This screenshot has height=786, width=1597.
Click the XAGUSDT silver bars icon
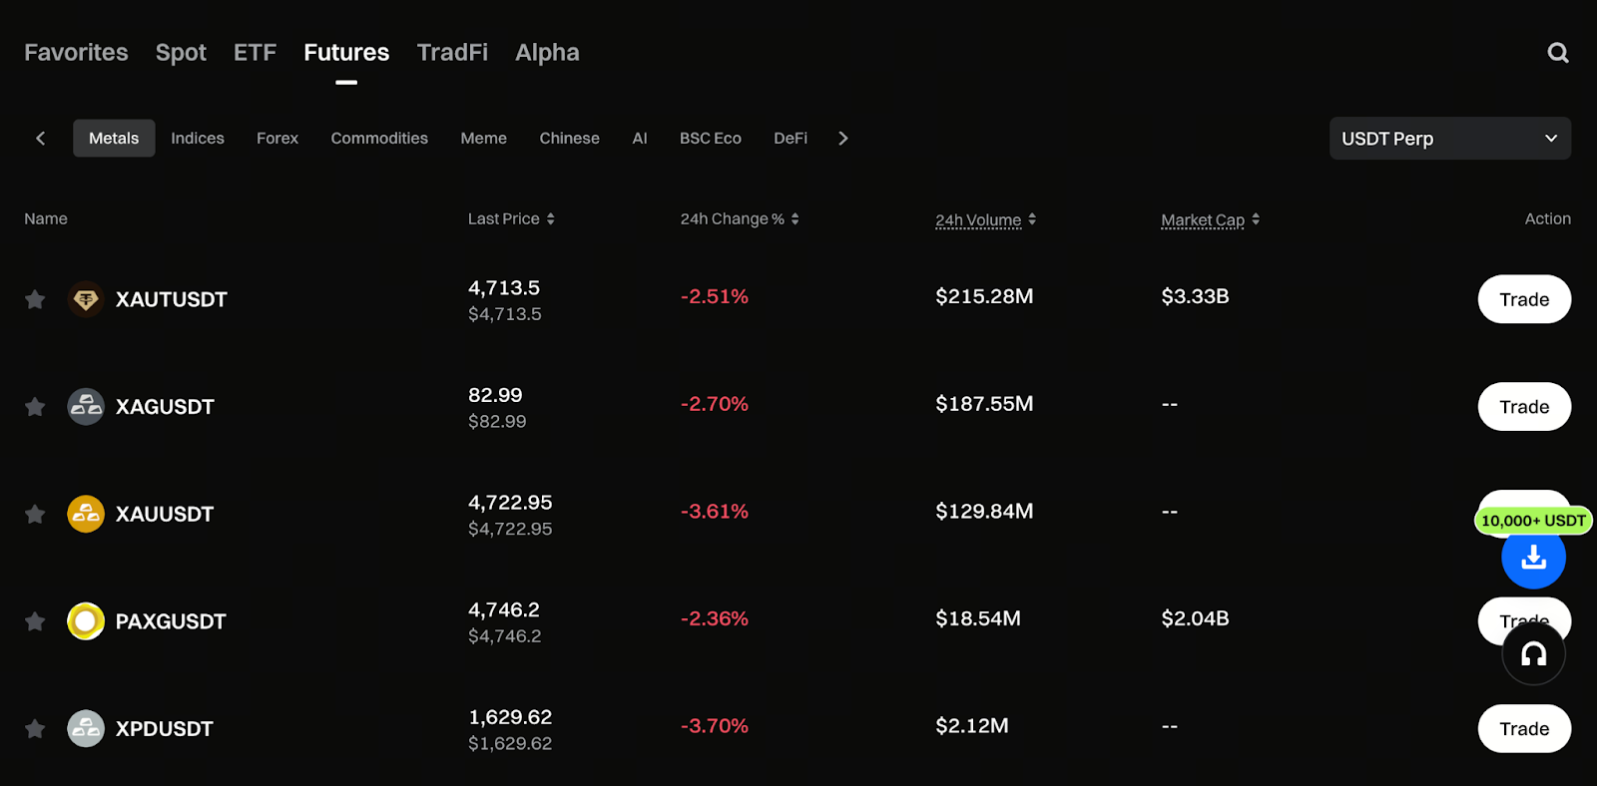point(86,407)
